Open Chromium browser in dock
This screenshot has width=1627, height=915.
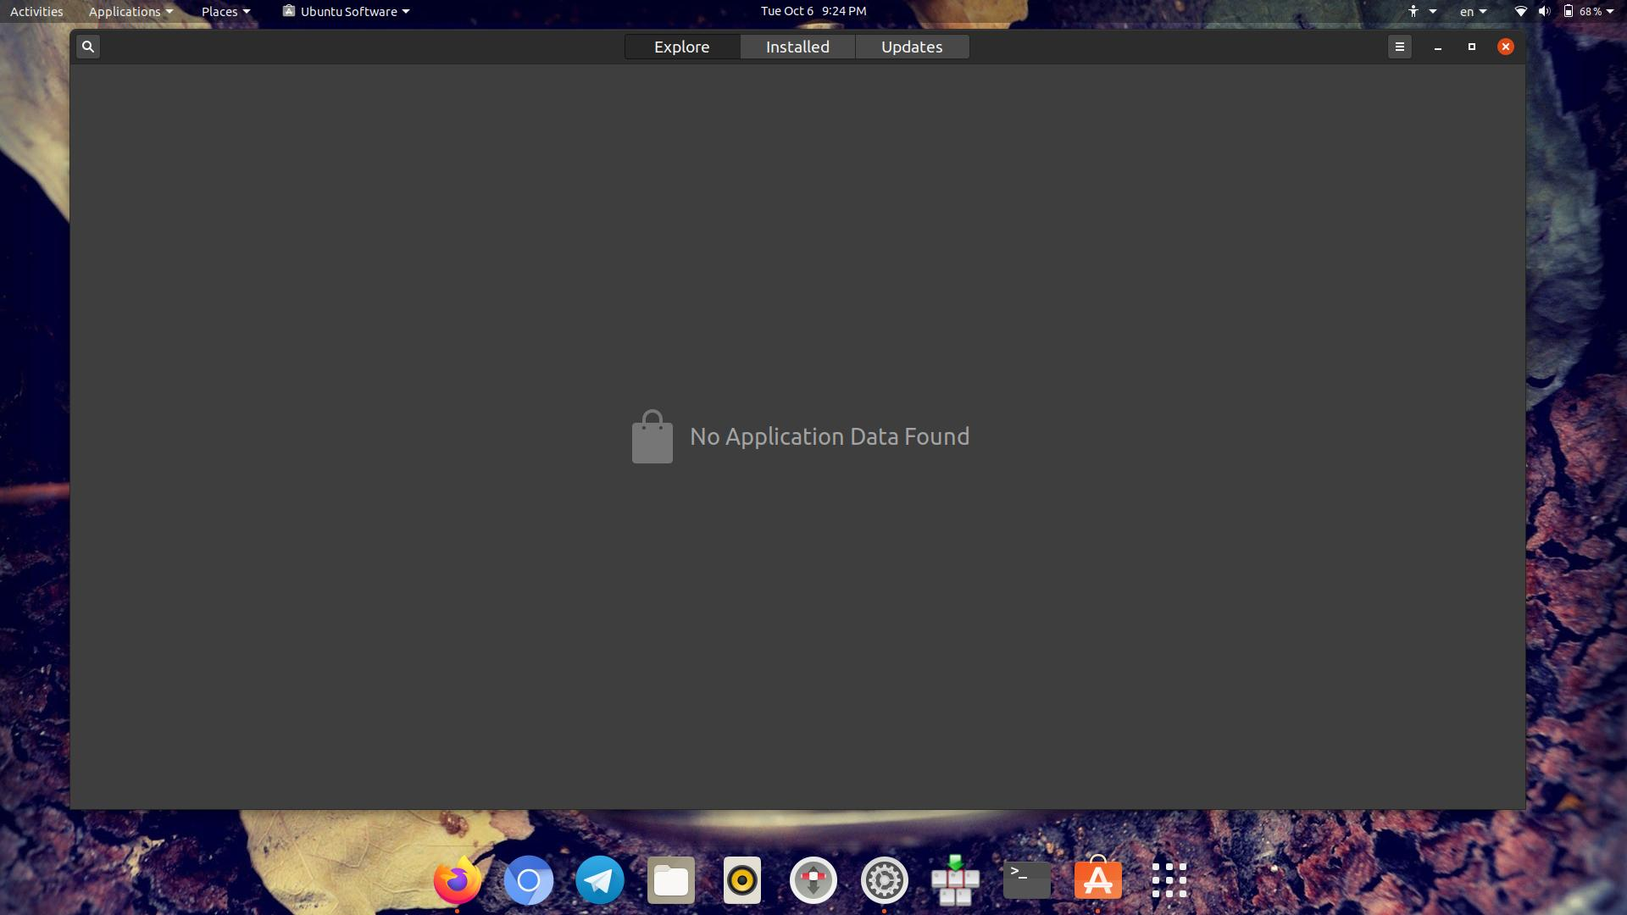pyautogui.click(x=529, y=881)
